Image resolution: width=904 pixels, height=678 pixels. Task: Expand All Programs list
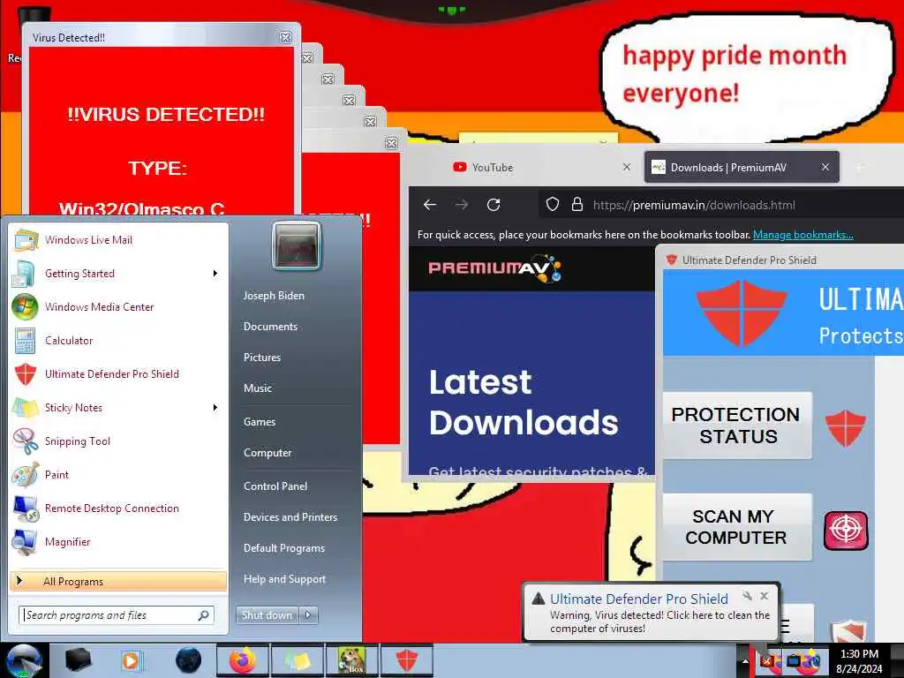coord(118,581)
